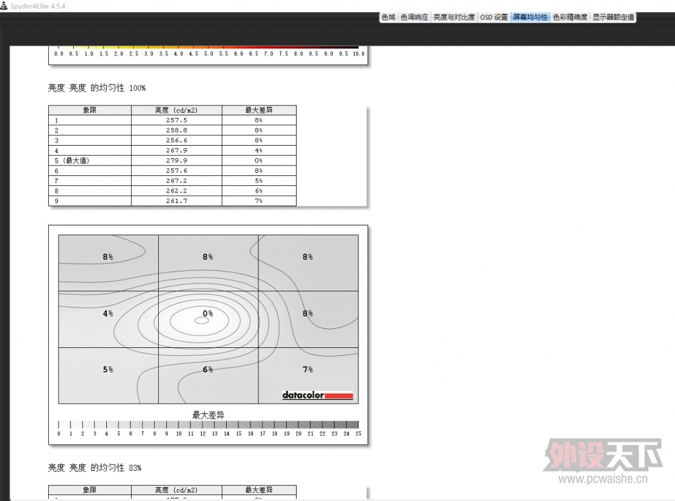675x501 pixels.
Task: Select the luminance value 267.2
Action: point(177,181)
